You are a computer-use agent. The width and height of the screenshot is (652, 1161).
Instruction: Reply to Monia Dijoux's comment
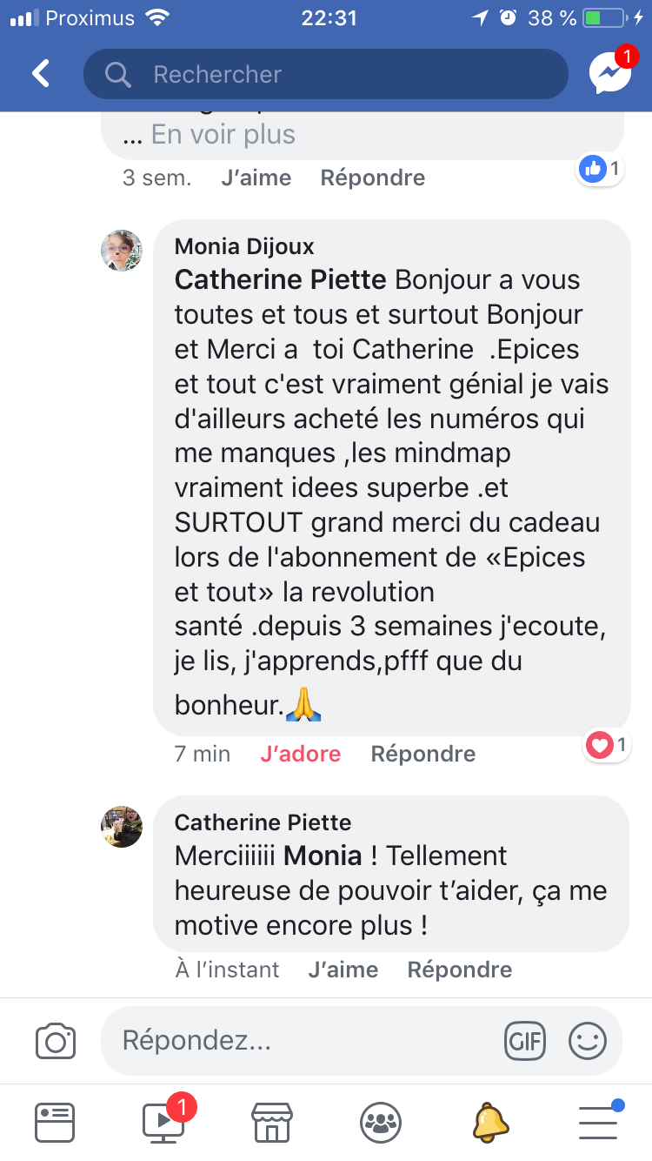(422, 754)
